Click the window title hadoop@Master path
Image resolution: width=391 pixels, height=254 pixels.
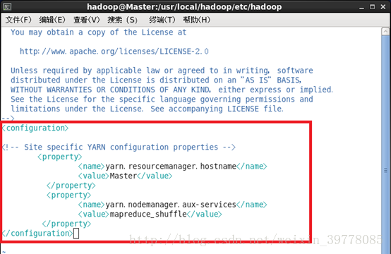tap(184, 7)
